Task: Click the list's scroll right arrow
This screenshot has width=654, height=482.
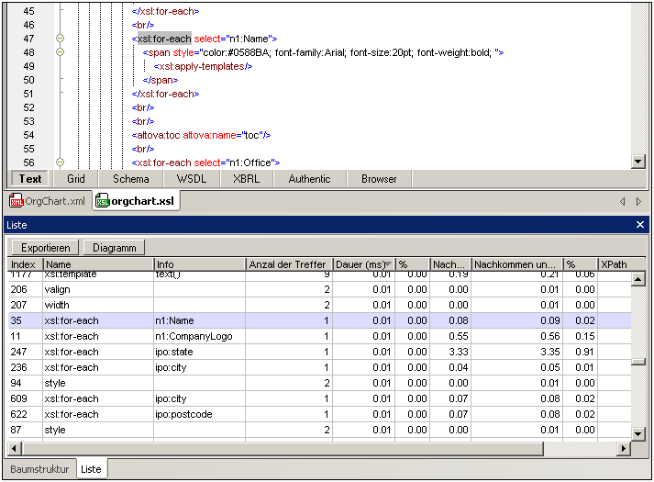Action: [624, 449]
